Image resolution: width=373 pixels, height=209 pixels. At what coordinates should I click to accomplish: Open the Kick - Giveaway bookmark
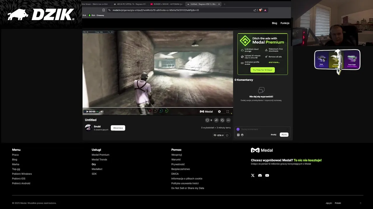coord(96,15)
